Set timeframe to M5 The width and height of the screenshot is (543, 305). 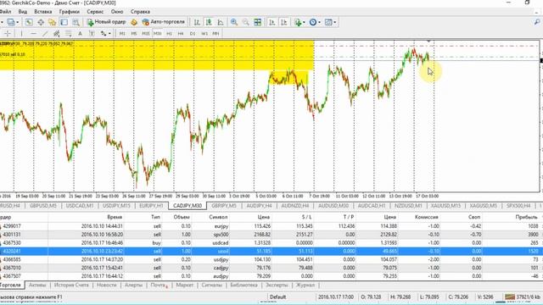(134, 34)
